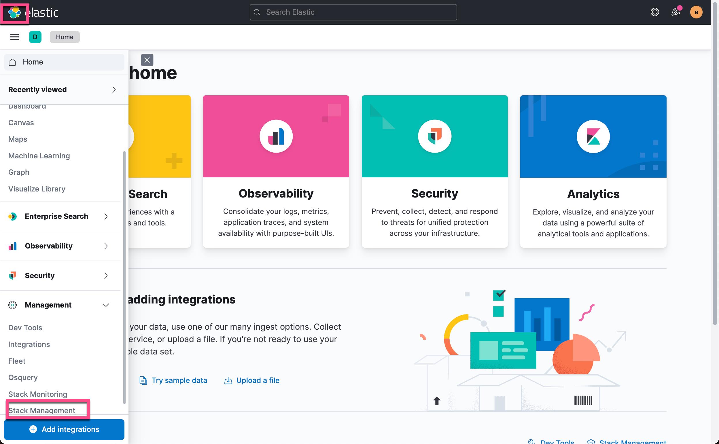Open Stack Monitoring from the sidebar
Image resolution: width=719 pixels, height=444 pixels.
38,394
